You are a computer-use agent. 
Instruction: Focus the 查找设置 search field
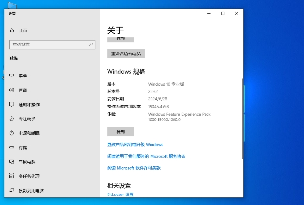[x=48, y=44]
